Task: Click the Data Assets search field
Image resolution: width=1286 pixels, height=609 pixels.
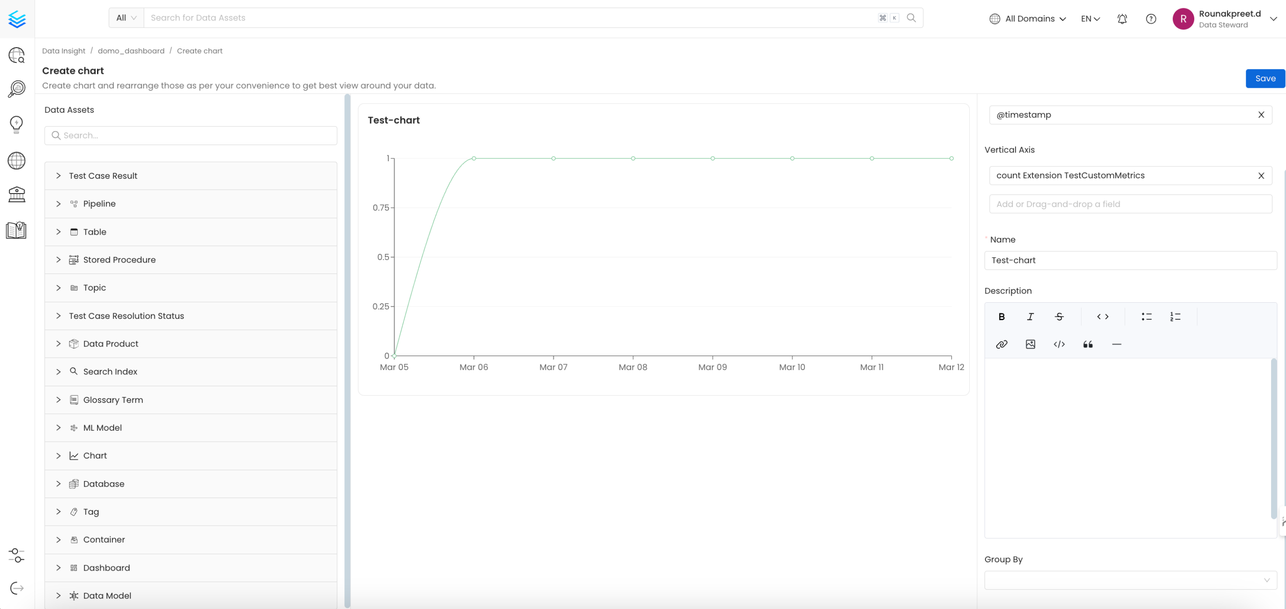Action: coord(191,135)
